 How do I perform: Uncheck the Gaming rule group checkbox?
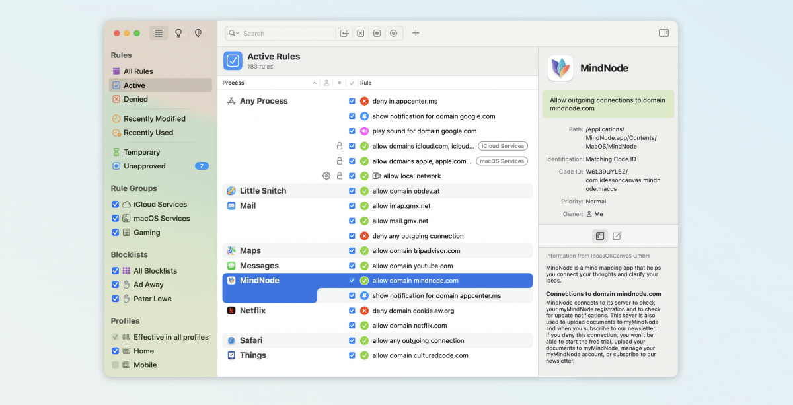point(116,233)
